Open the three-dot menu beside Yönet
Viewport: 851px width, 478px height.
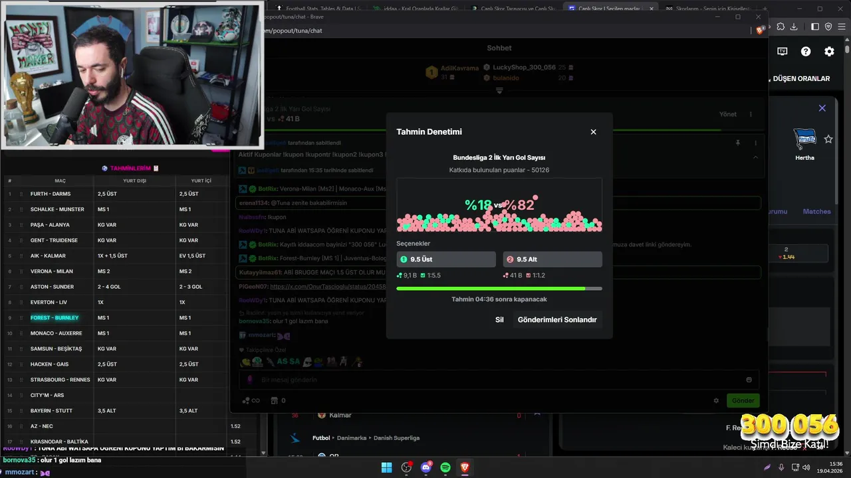751,114
